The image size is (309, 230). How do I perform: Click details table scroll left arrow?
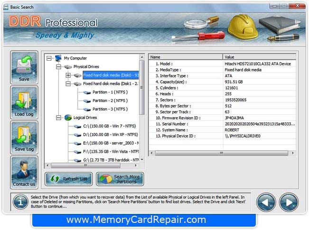tap(151, 153)
